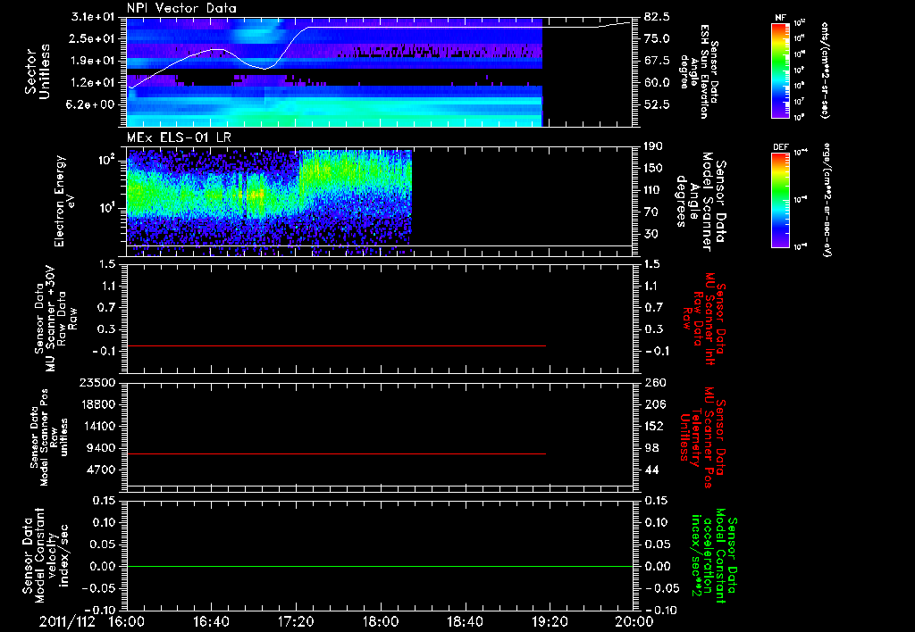Click the 16:00 time tick label
Screen dimensions: 915x632
pos(127,621)
